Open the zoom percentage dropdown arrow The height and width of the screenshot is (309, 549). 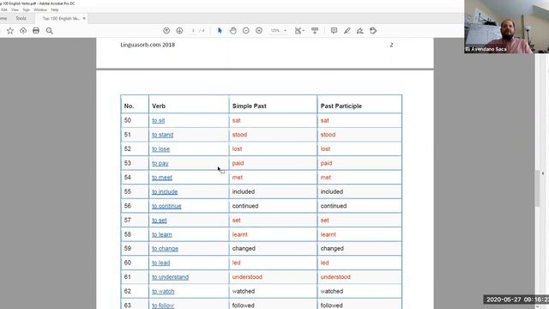(x=286, y=31)
